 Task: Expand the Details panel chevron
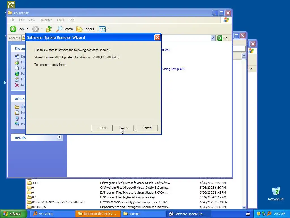pos(59,137)
